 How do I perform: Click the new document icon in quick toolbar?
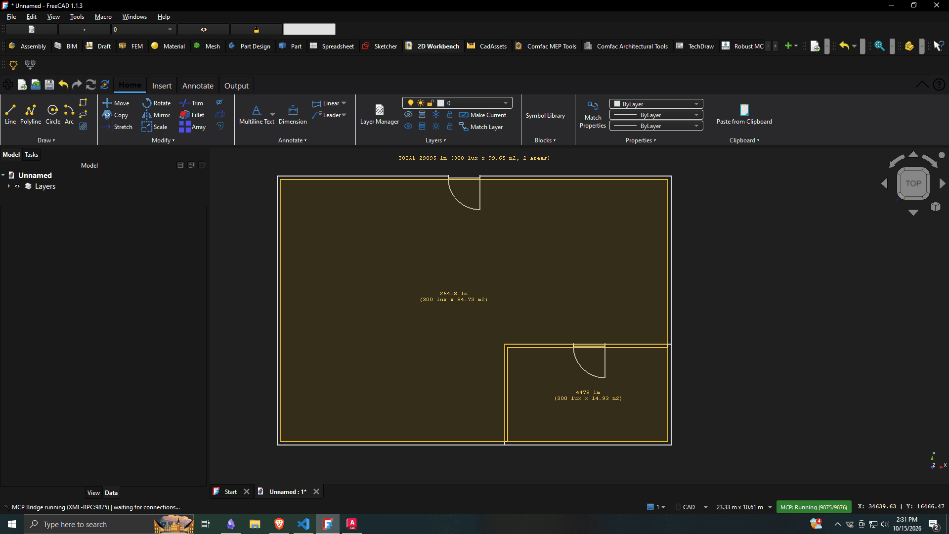click(22, 85)
